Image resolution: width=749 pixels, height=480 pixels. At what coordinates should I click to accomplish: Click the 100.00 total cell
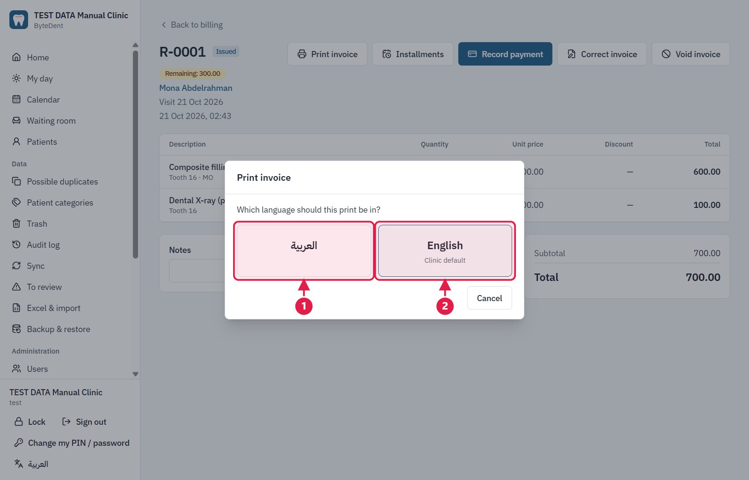coord(706,205)
